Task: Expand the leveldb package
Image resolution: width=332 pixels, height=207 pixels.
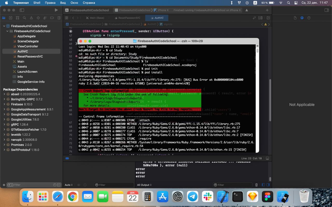Action: coord(4,135)
